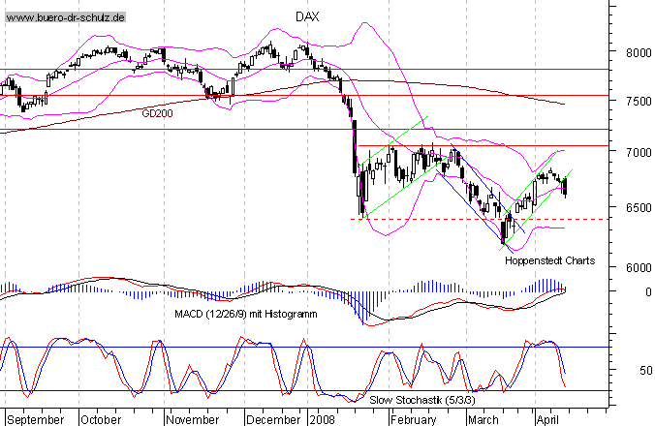Select September on the time axis
Image resolution: width=655 pixels, height=426 pixels.
(37, 420)
